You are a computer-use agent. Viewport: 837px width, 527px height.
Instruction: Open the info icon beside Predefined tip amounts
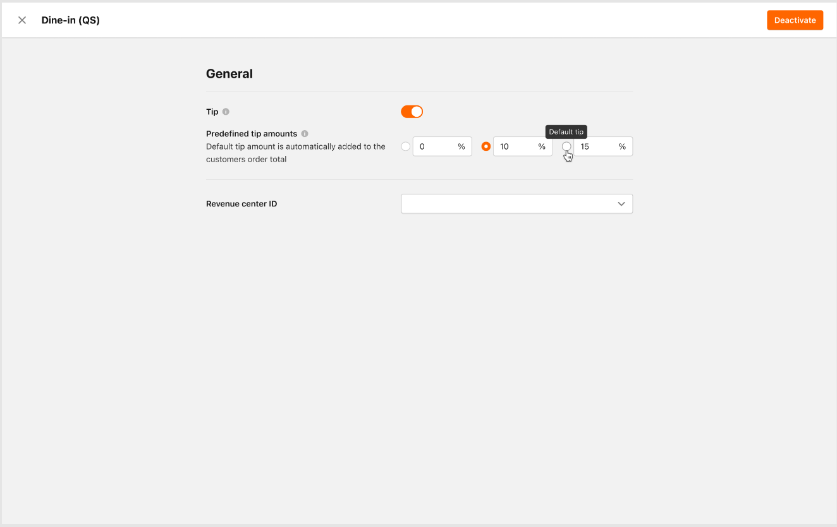coord(305,134)
